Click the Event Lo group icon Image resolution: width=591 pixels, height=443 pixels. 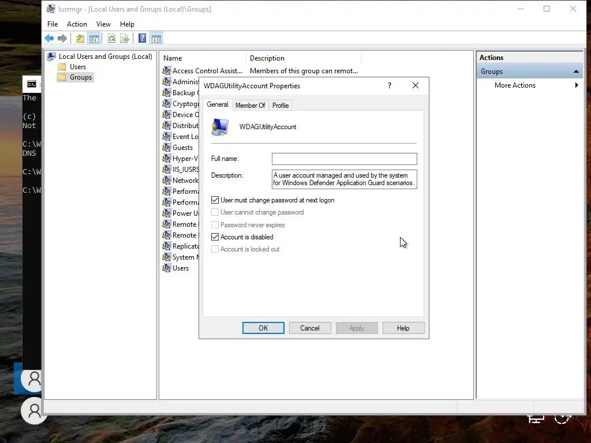tap(167, 136)
